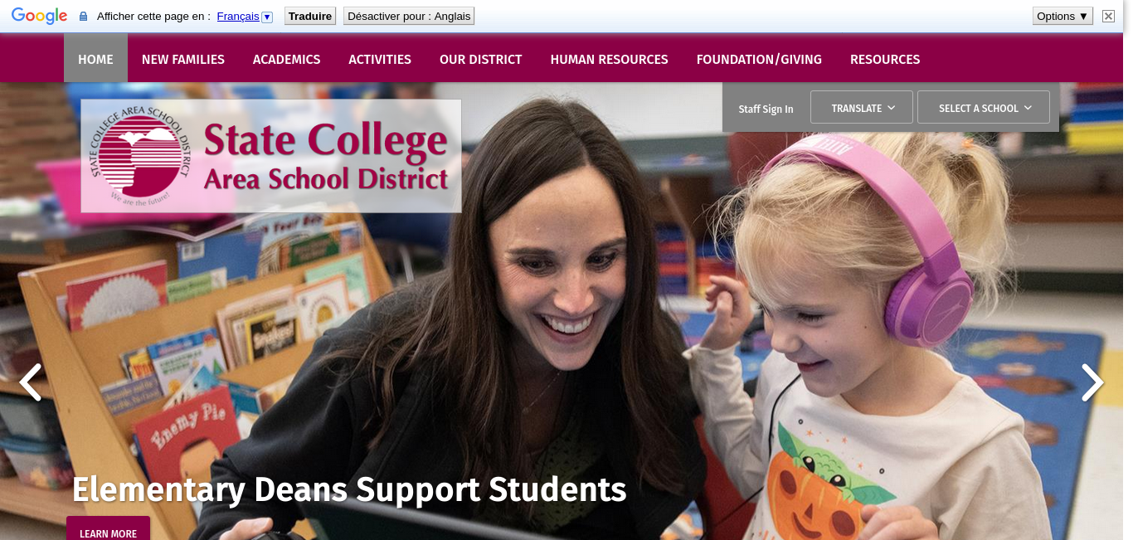Open the Academics menu

tap(286, 59)
